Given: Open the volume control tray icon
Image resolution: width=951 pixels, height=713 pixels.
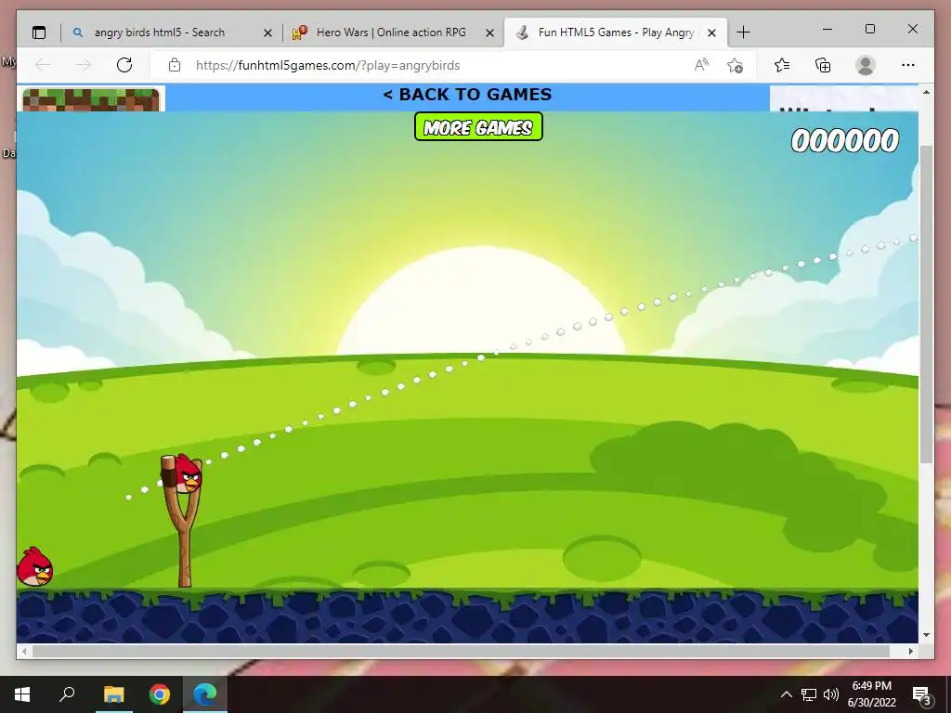Looking at the screenshot, I should click(831, 694).
